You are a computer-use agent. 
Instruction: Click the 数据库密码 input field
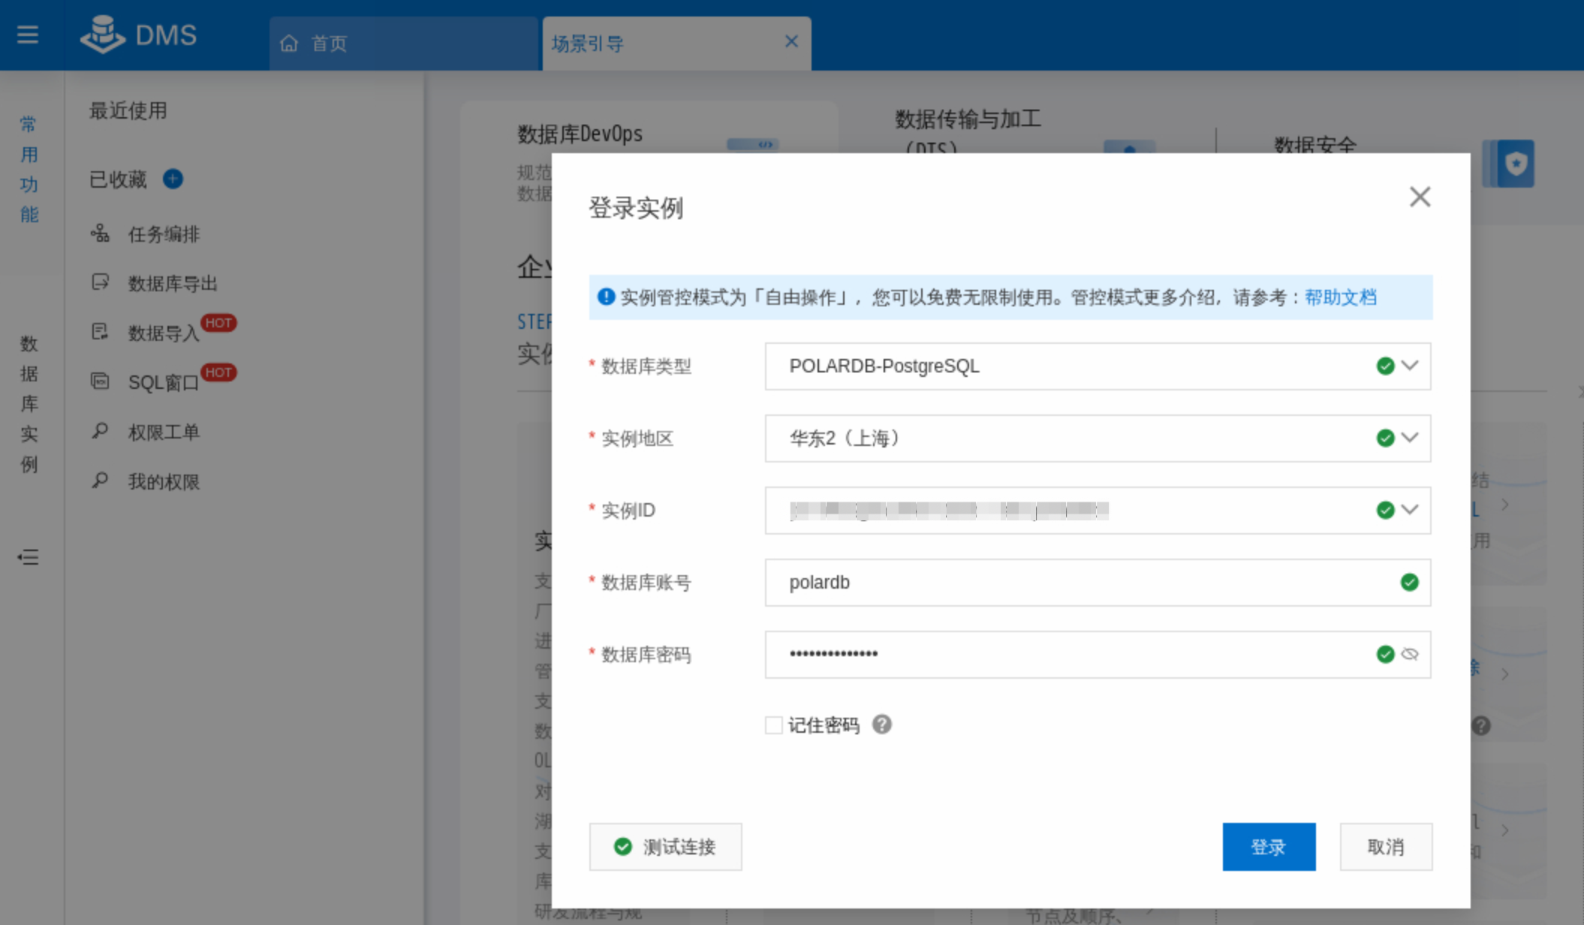click(x=1098, y=655)
